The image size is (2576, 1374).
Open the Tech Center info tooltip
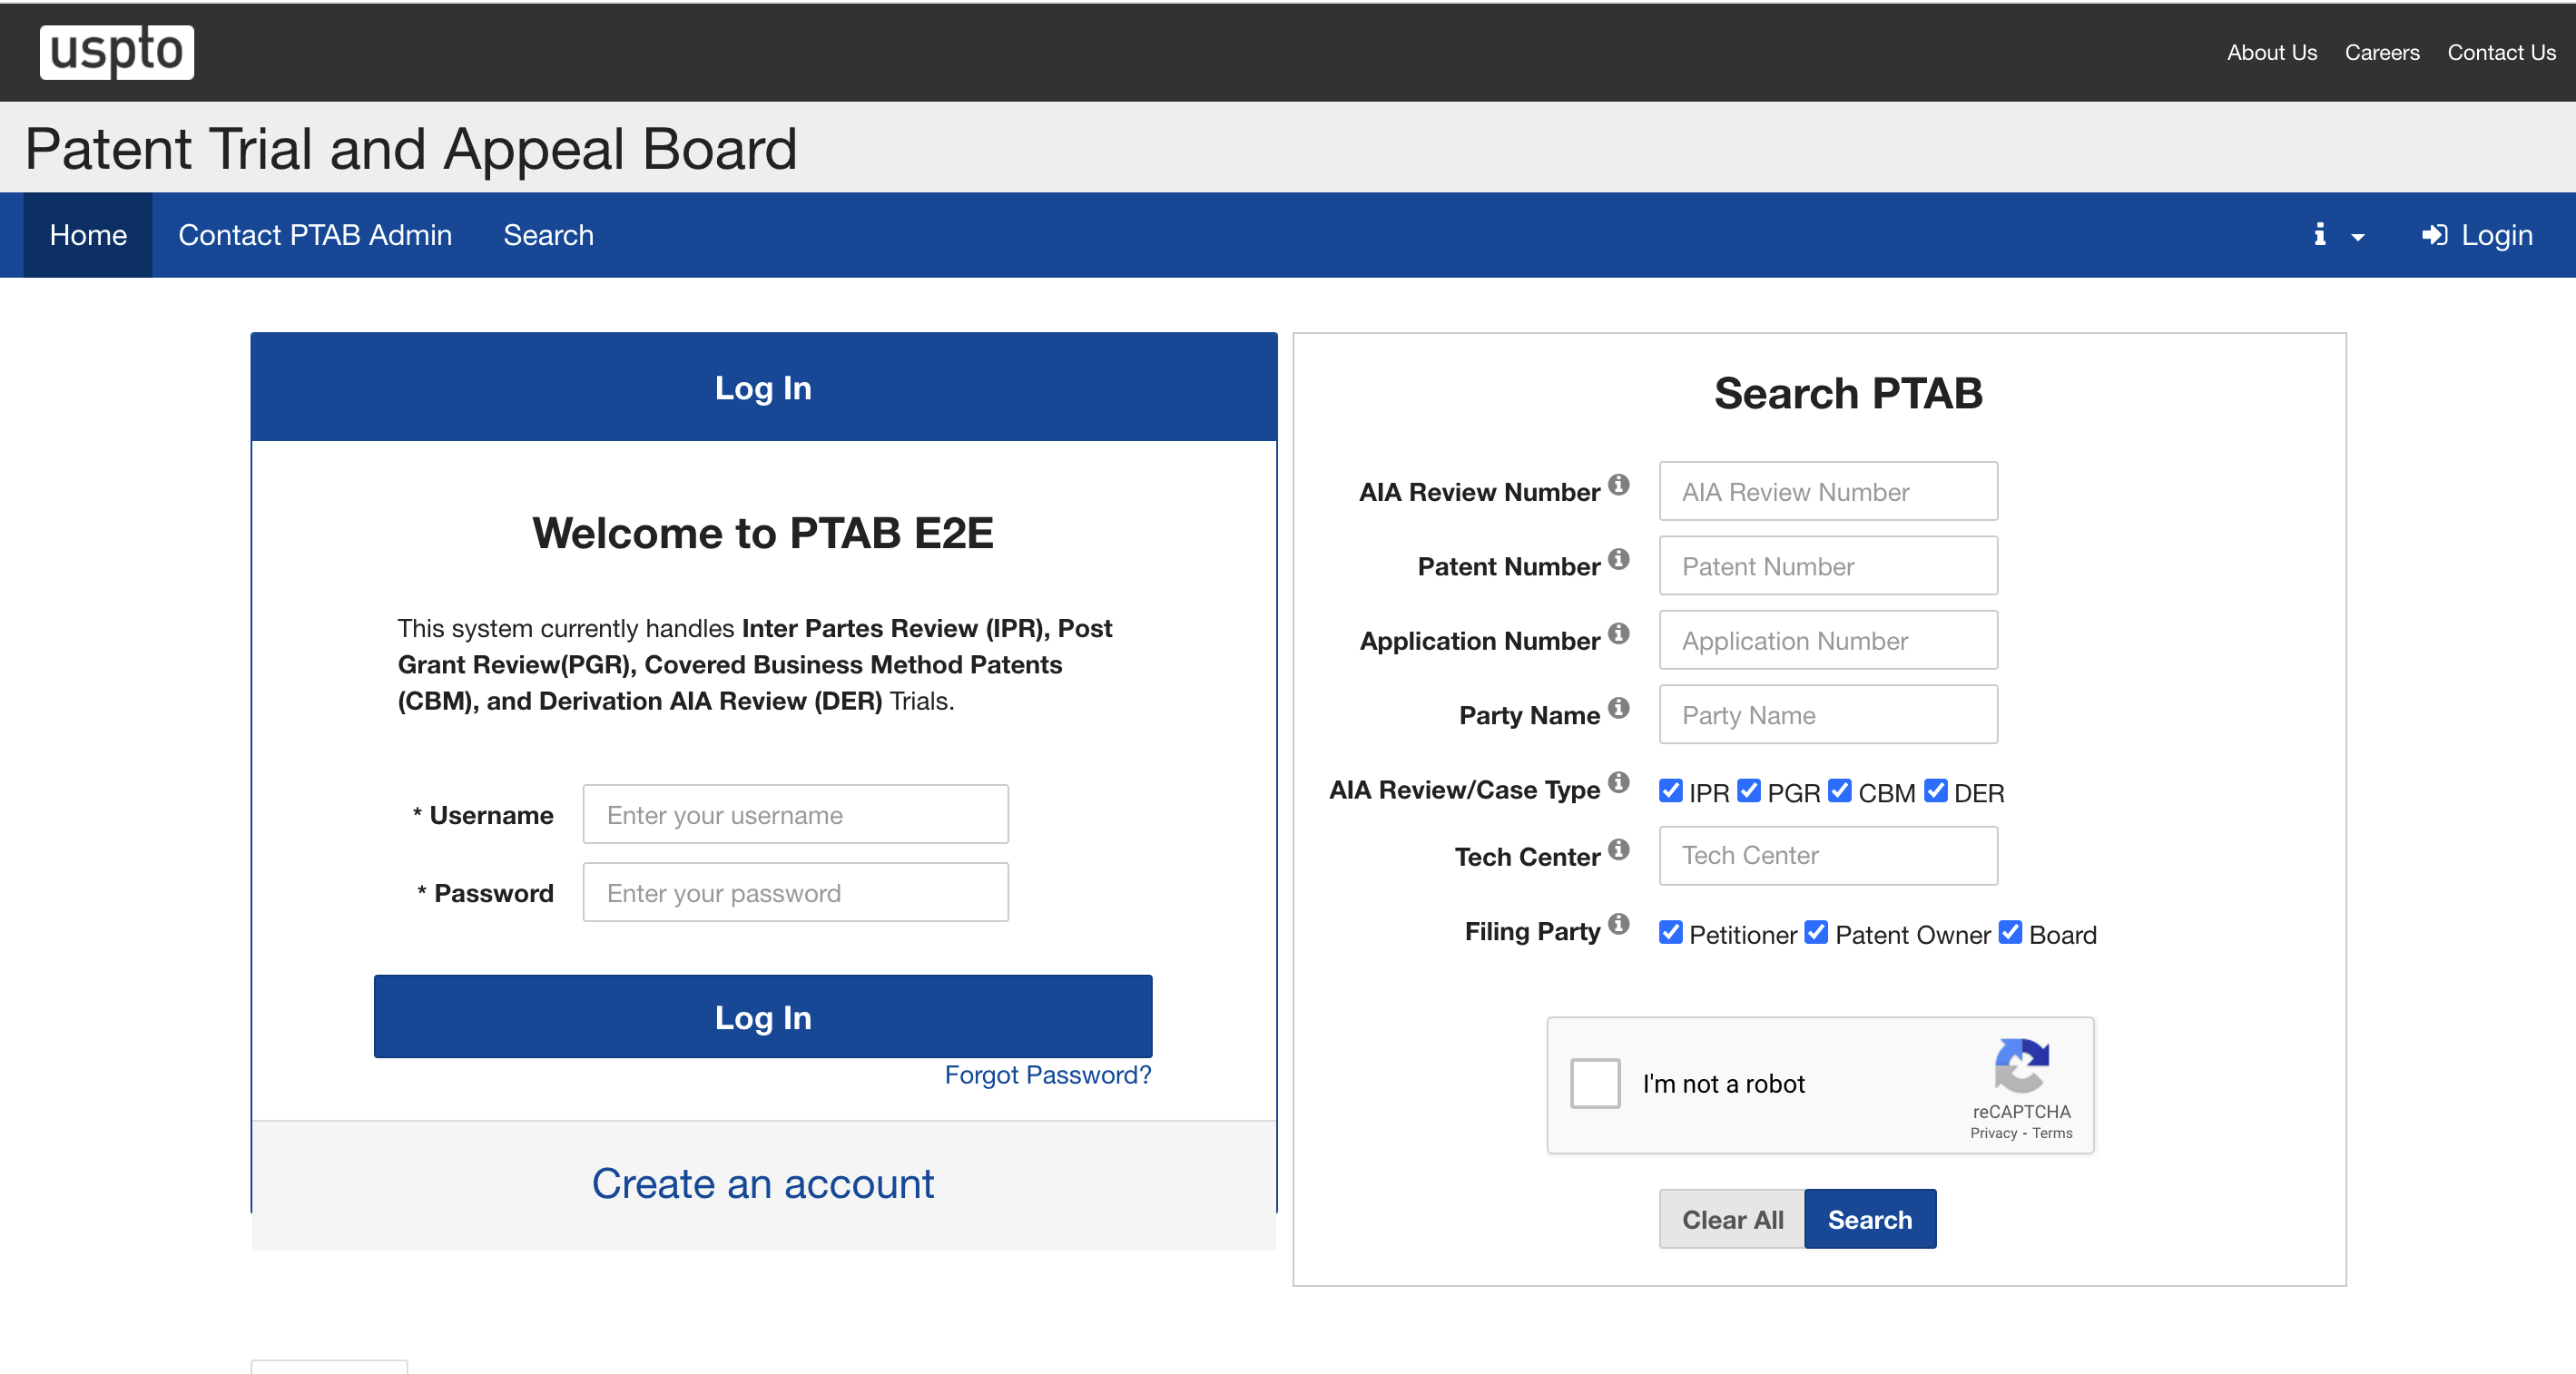coord(1620,849)
